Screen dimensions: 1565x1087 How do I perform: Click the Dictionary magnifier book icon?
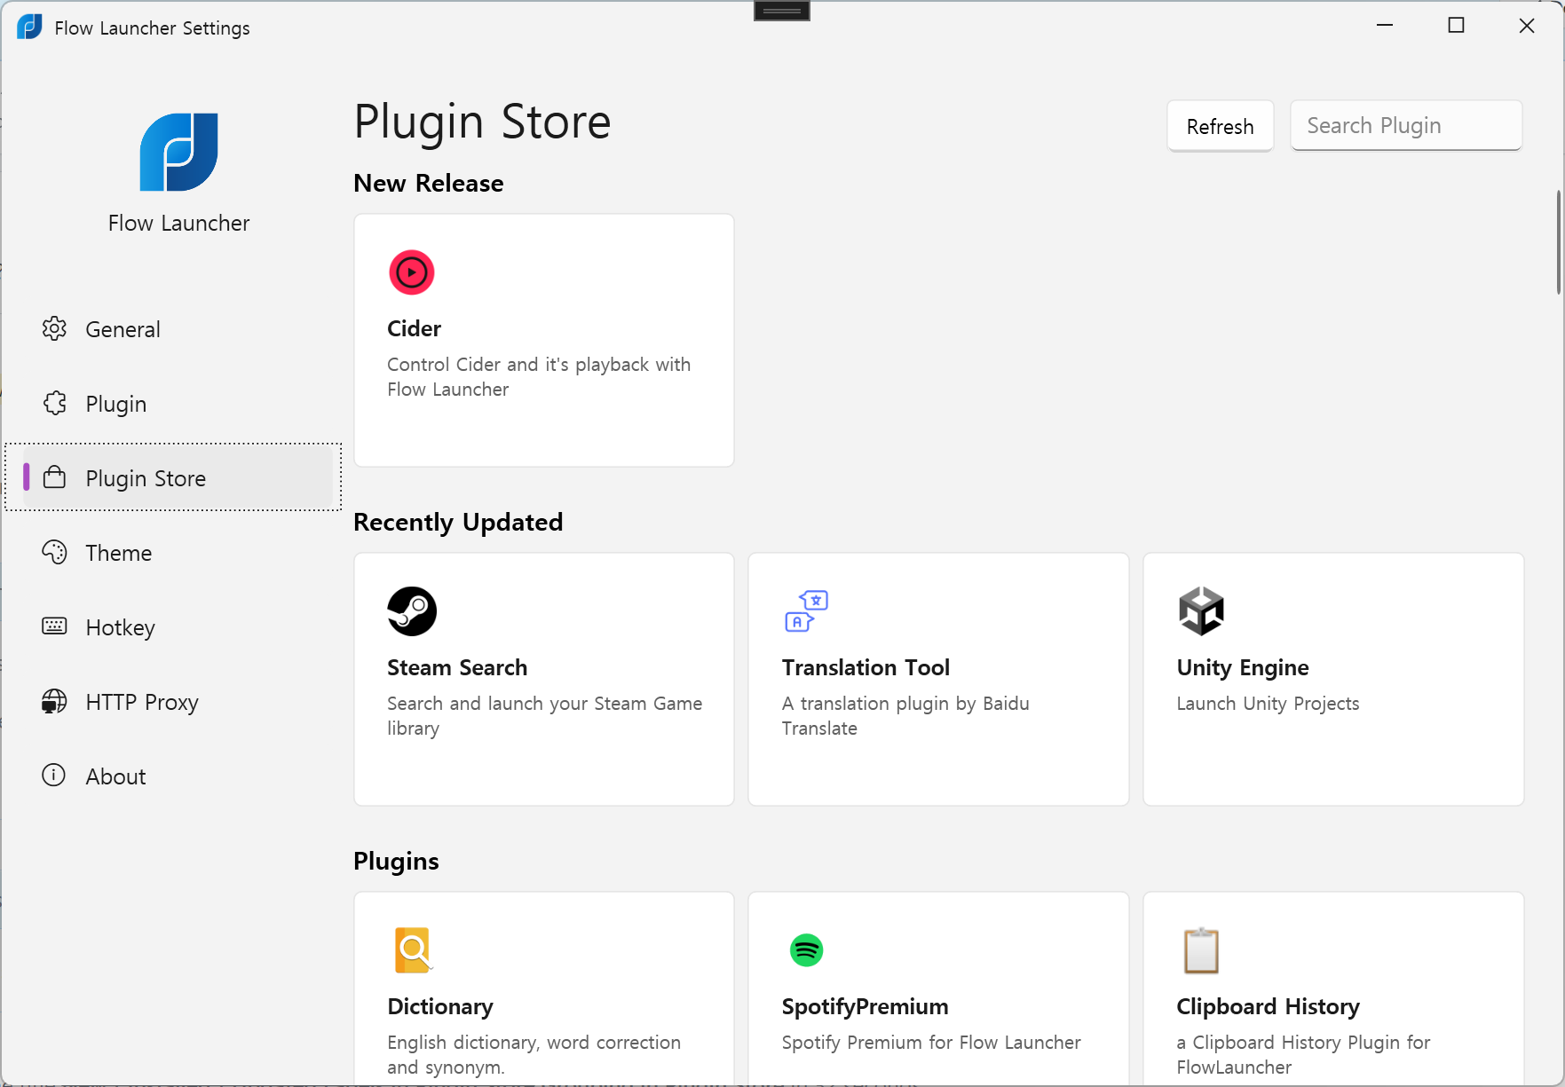tap(413, 950)
